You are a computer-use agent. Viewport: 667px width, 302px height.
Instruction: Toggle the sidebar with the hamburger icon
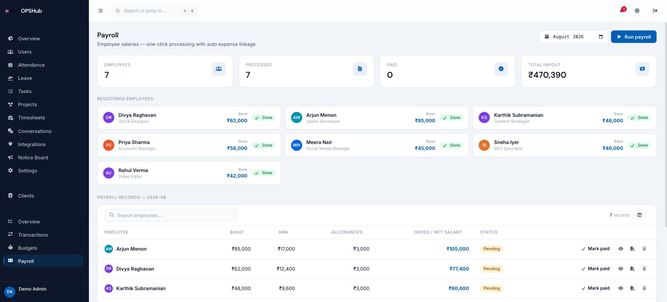point(100,11)
